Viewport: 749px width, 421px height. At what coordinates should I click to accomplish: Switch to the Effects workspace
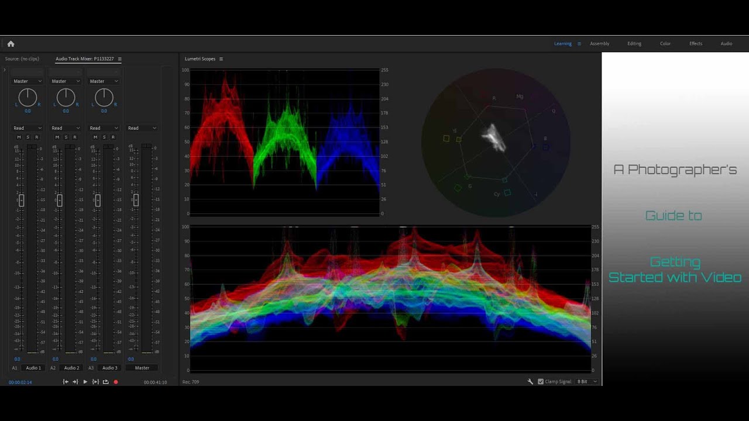[x=696, y=44]
